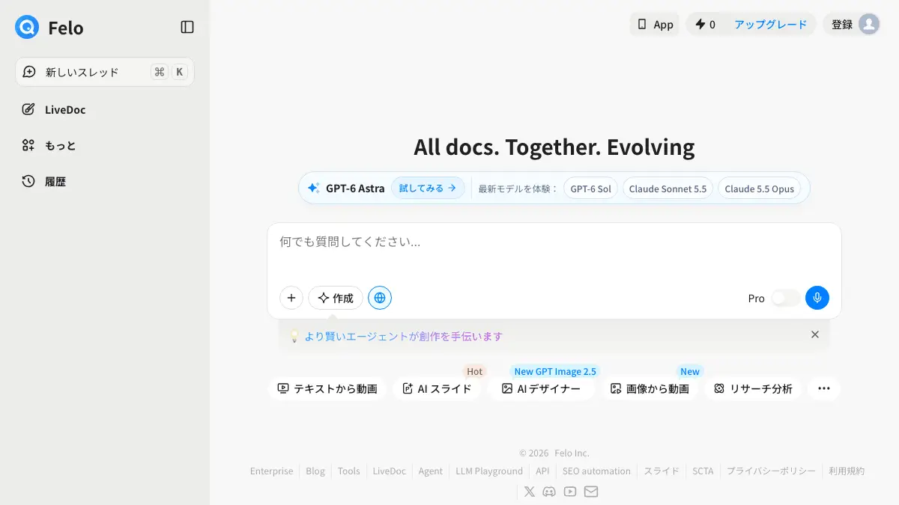This screenshot has height=505, width=899.
Task: Click the Felo logo icon
Action: click(x=27, y=28)
